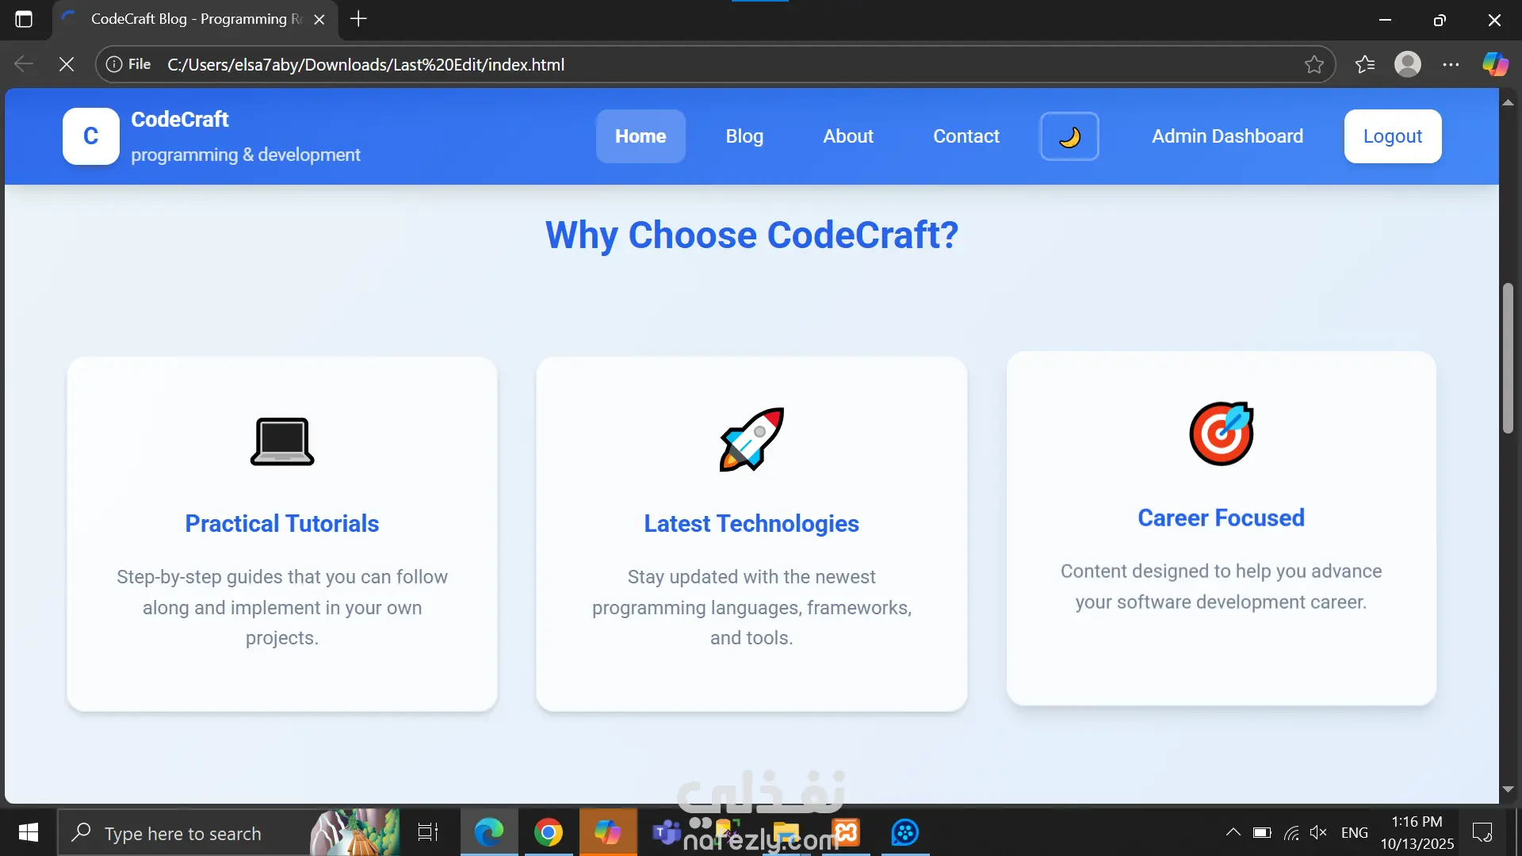Viewport: 1522px width, 856px height.
Task: Open the browser profile avatar
Action: tap(1408, 64)
